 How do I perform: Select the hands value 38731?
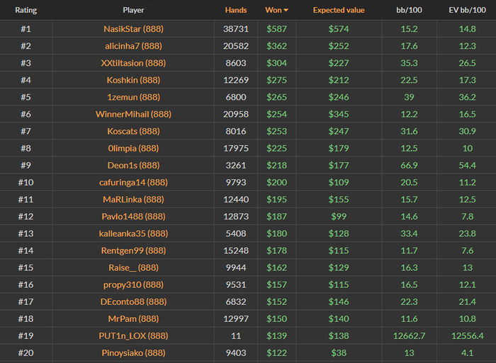(236, 29)
